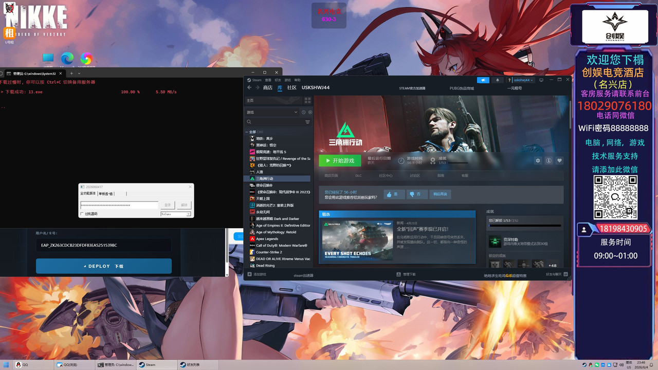Click thumbs-down 否 recommendation button
658x370 pixels.
pos(417,194)
